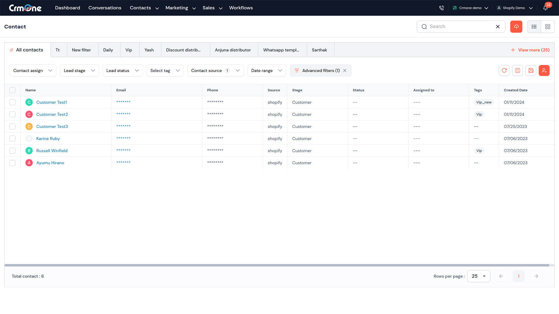Click View more (25) link
The height and width of the screenshot is (314, 559).
click(x=530, y=50)
